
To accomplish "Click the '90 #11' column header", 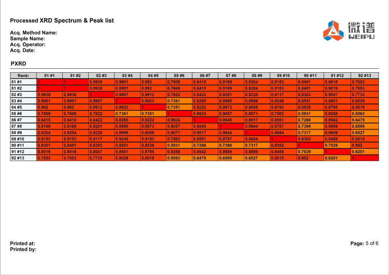I will [310, 76].
